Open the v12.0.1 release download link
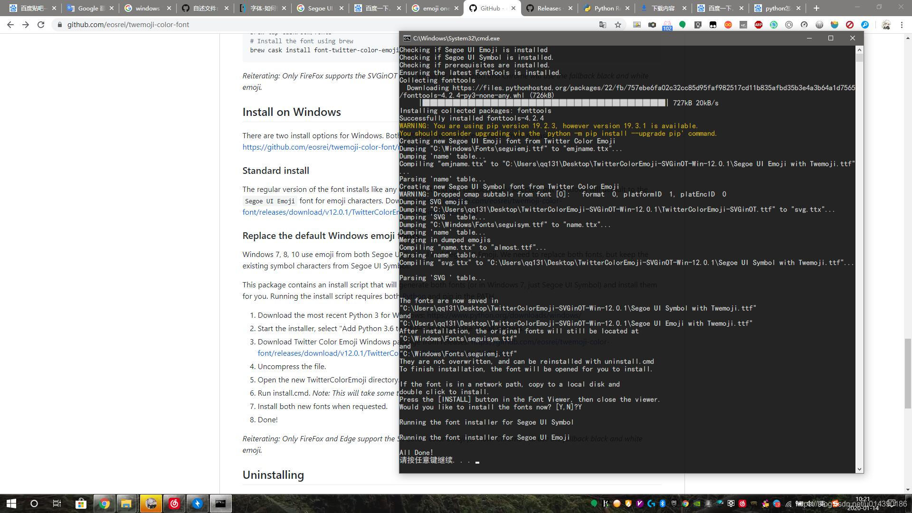The width and height of the screenshot is (912, 513). click(x=320, y=212)
